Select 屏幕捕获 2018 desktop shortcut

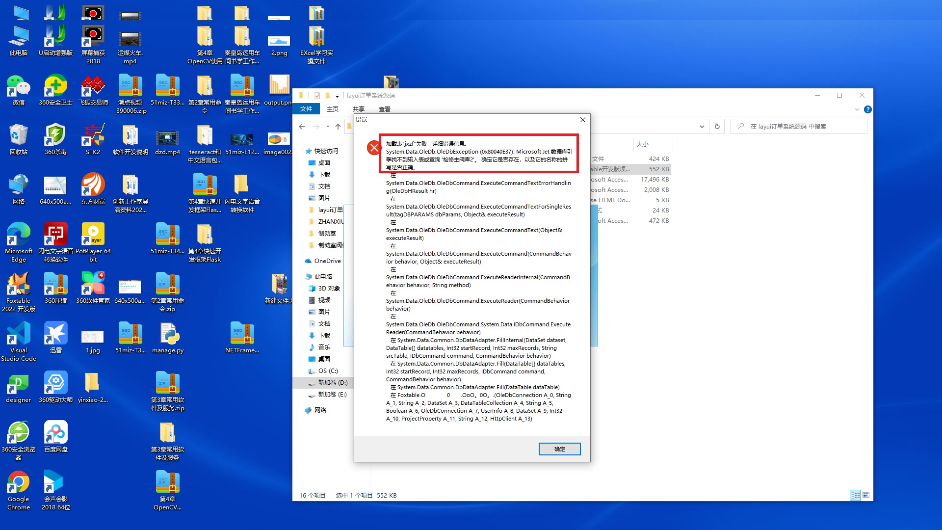[x=93, y=45]
